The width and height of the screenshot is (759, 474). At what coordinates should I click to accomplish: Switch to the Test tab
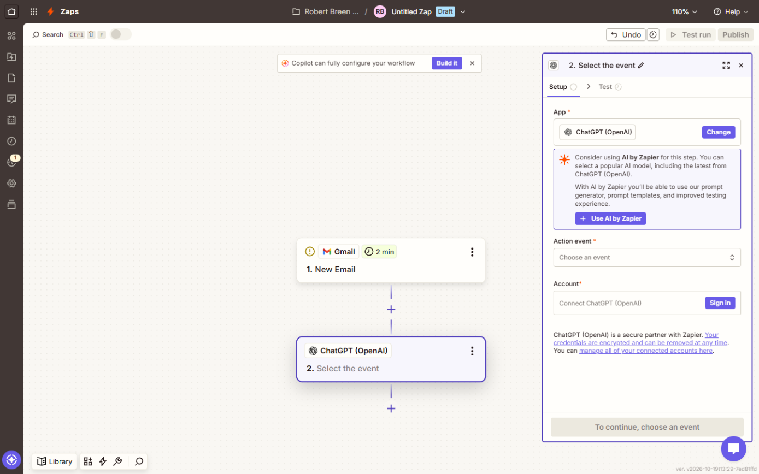pyautogui.click(x=610, y=87)
